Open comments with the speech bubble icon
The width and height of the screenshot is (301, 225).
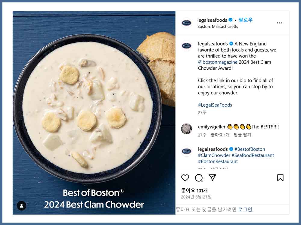point(199,178)
